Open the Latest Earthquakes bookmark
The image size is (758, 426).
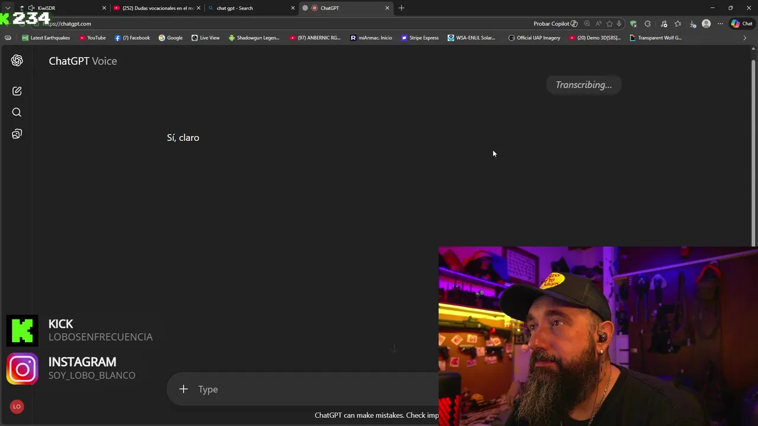click(46, 38)
